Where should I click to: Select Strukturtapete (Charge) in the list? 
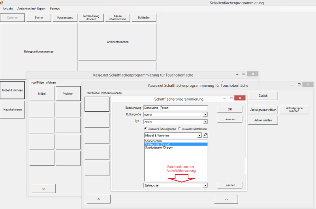[159, 148]
